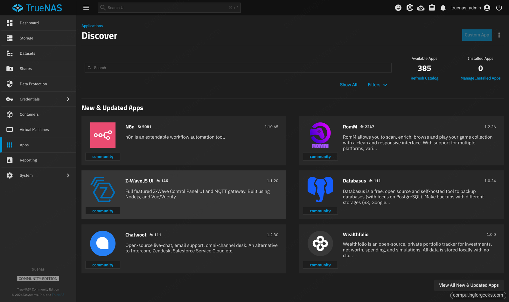This screenshot has height=302, width=509.
Task: Click the Custom App button
Action: [x=477, y=35]
